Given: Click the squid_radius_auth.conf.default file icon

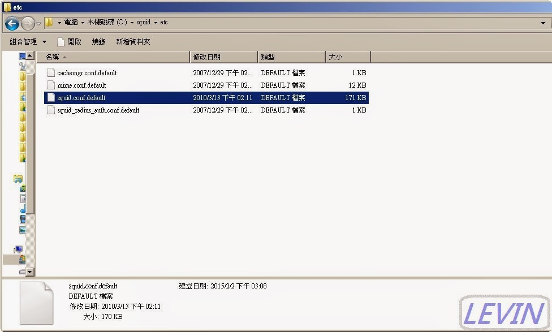Looking at the screenshot, I should click(x=51, y=110).
